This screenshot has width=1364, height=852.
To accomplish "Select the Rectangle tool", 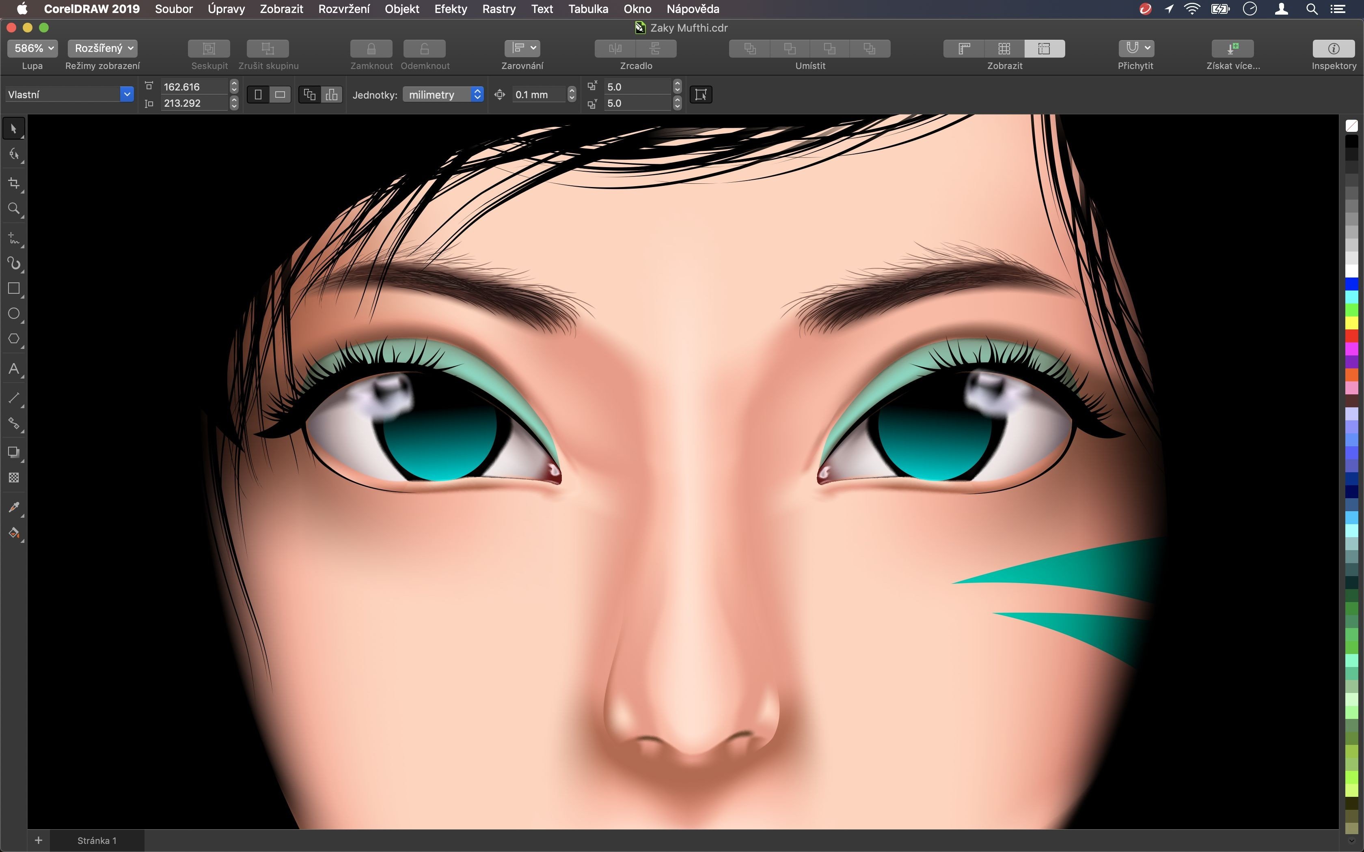I will pyautogui.click(x=14, y=289).
